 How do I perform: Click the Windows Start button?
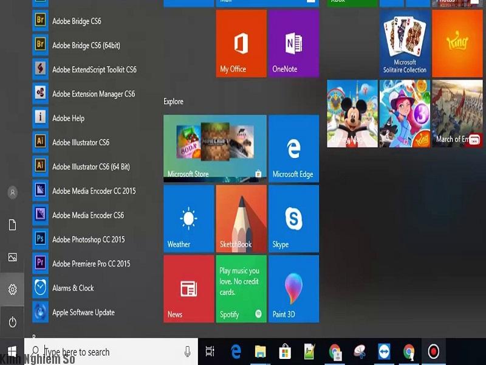pyautogui.click(x=12, y=352)
